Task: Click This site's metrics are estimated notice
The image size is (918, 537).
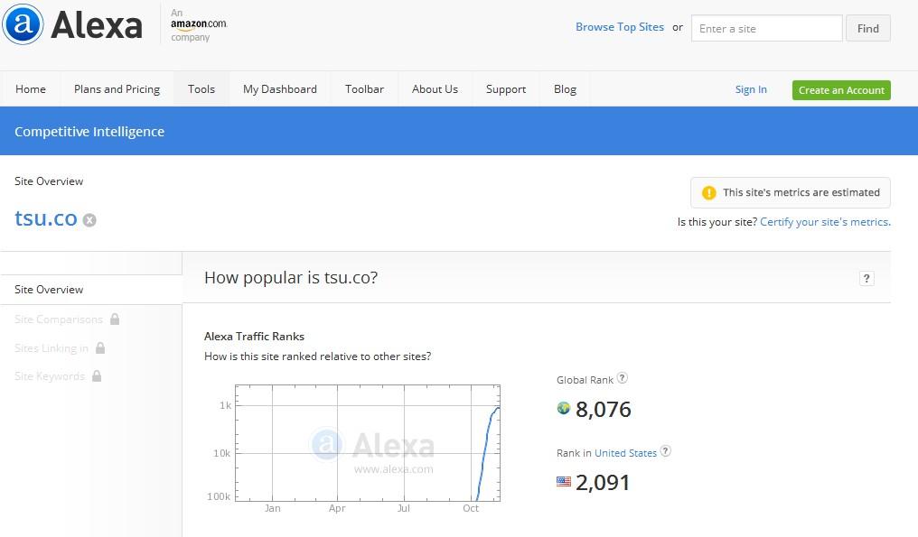Action: [x=791, y=192]
